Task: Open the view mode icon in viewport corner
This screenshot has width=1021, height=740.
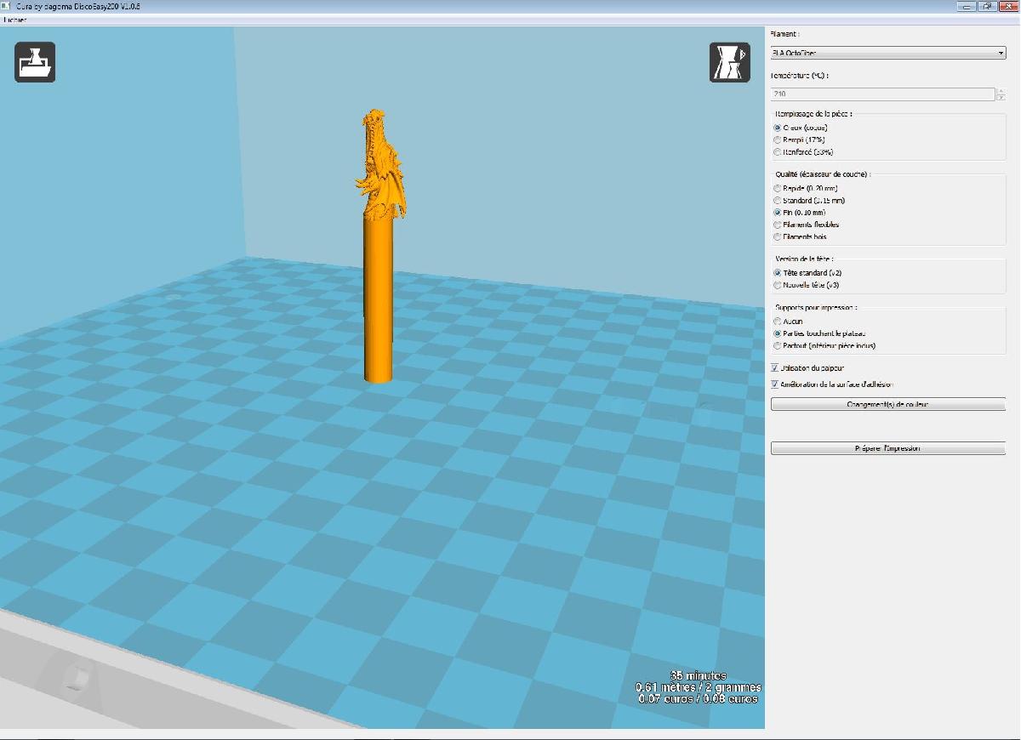Action: 730,62
